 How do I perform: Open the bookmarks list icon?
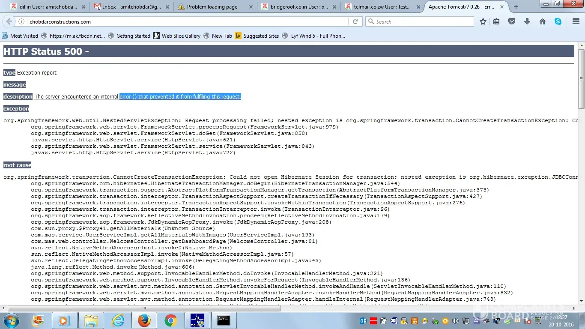496,21
